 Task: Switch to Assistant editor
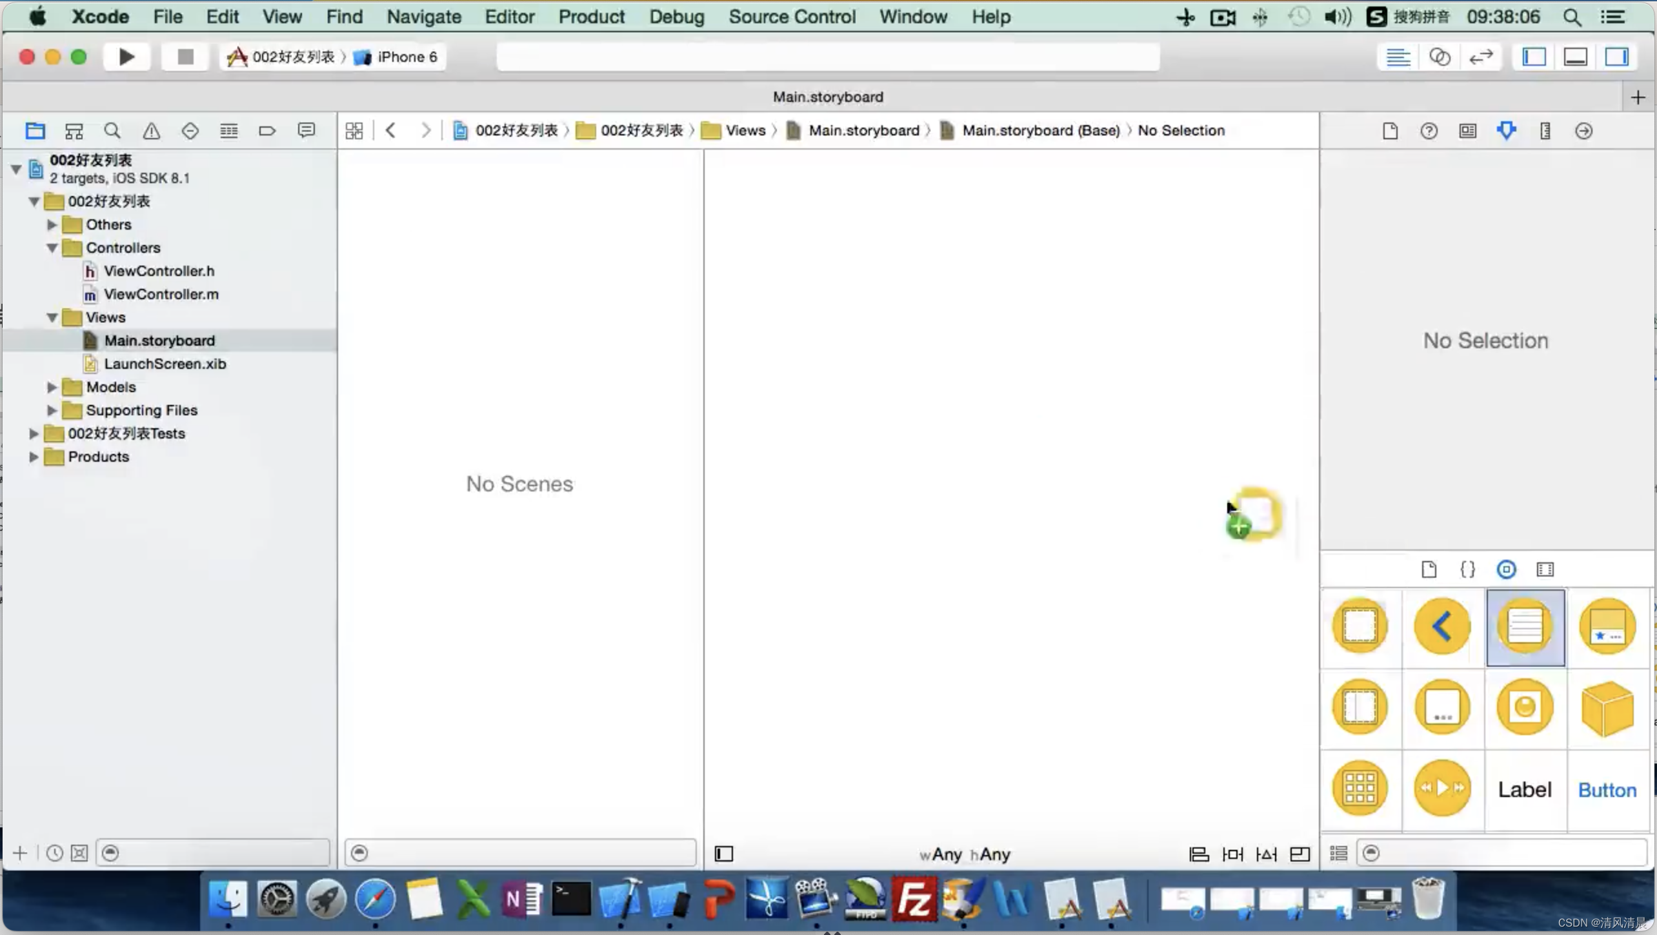coord(1439,57)
